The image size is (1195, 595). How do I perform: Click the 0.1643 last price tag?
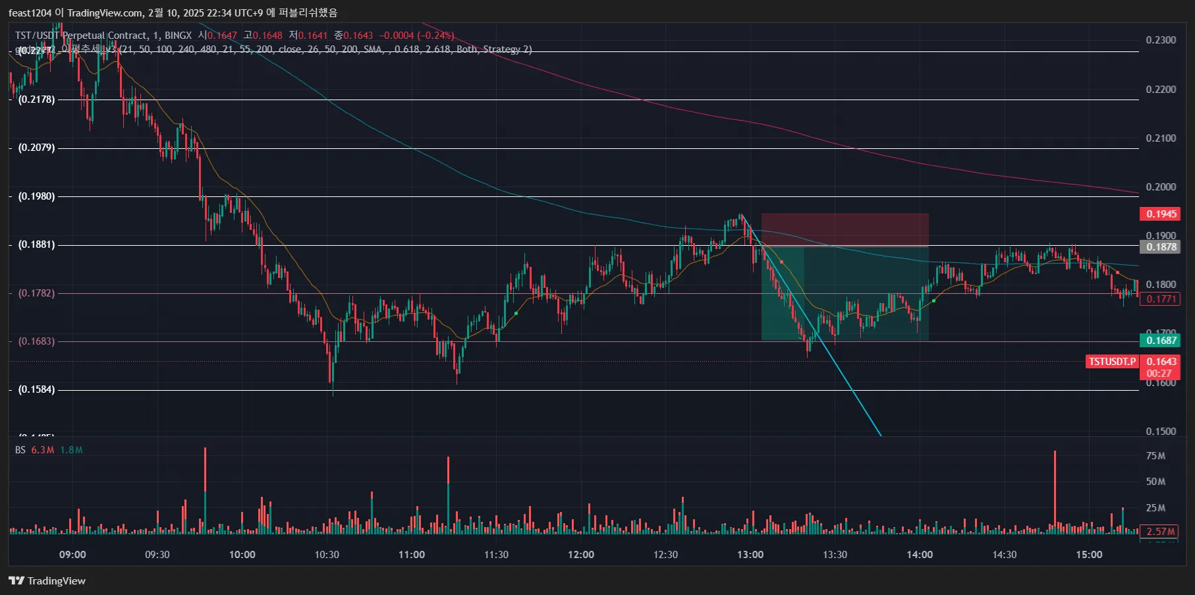coord(1160,362)
